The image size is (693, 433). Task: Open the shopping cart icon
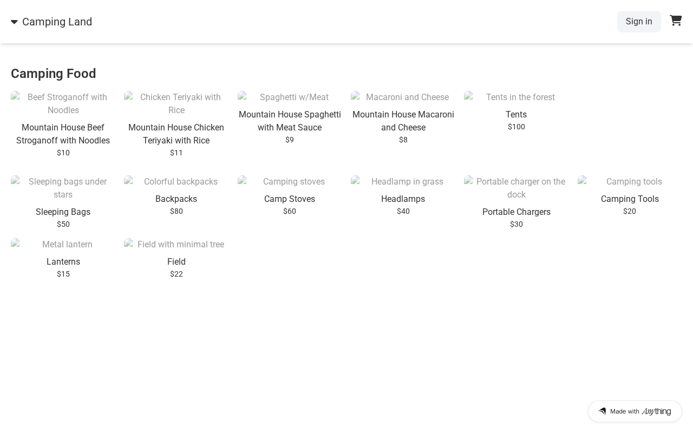point(676,21)
